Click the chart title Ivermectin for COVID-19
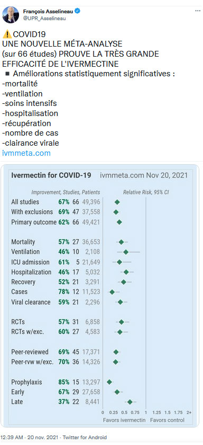This screenshot has height=445, width=203. click(x=51, y=175)
